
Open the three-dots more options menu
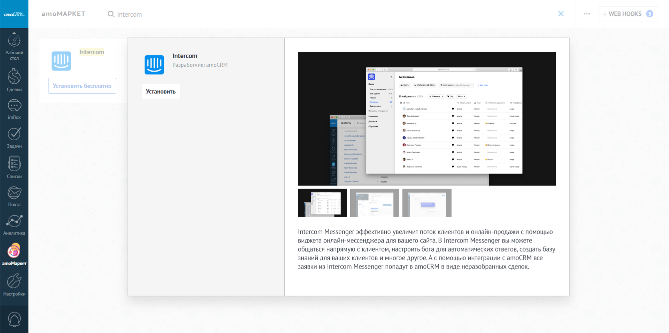pyautogui.click(x=587, y=14)
